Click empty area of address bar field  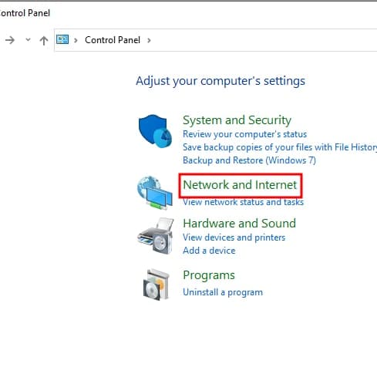262,40
